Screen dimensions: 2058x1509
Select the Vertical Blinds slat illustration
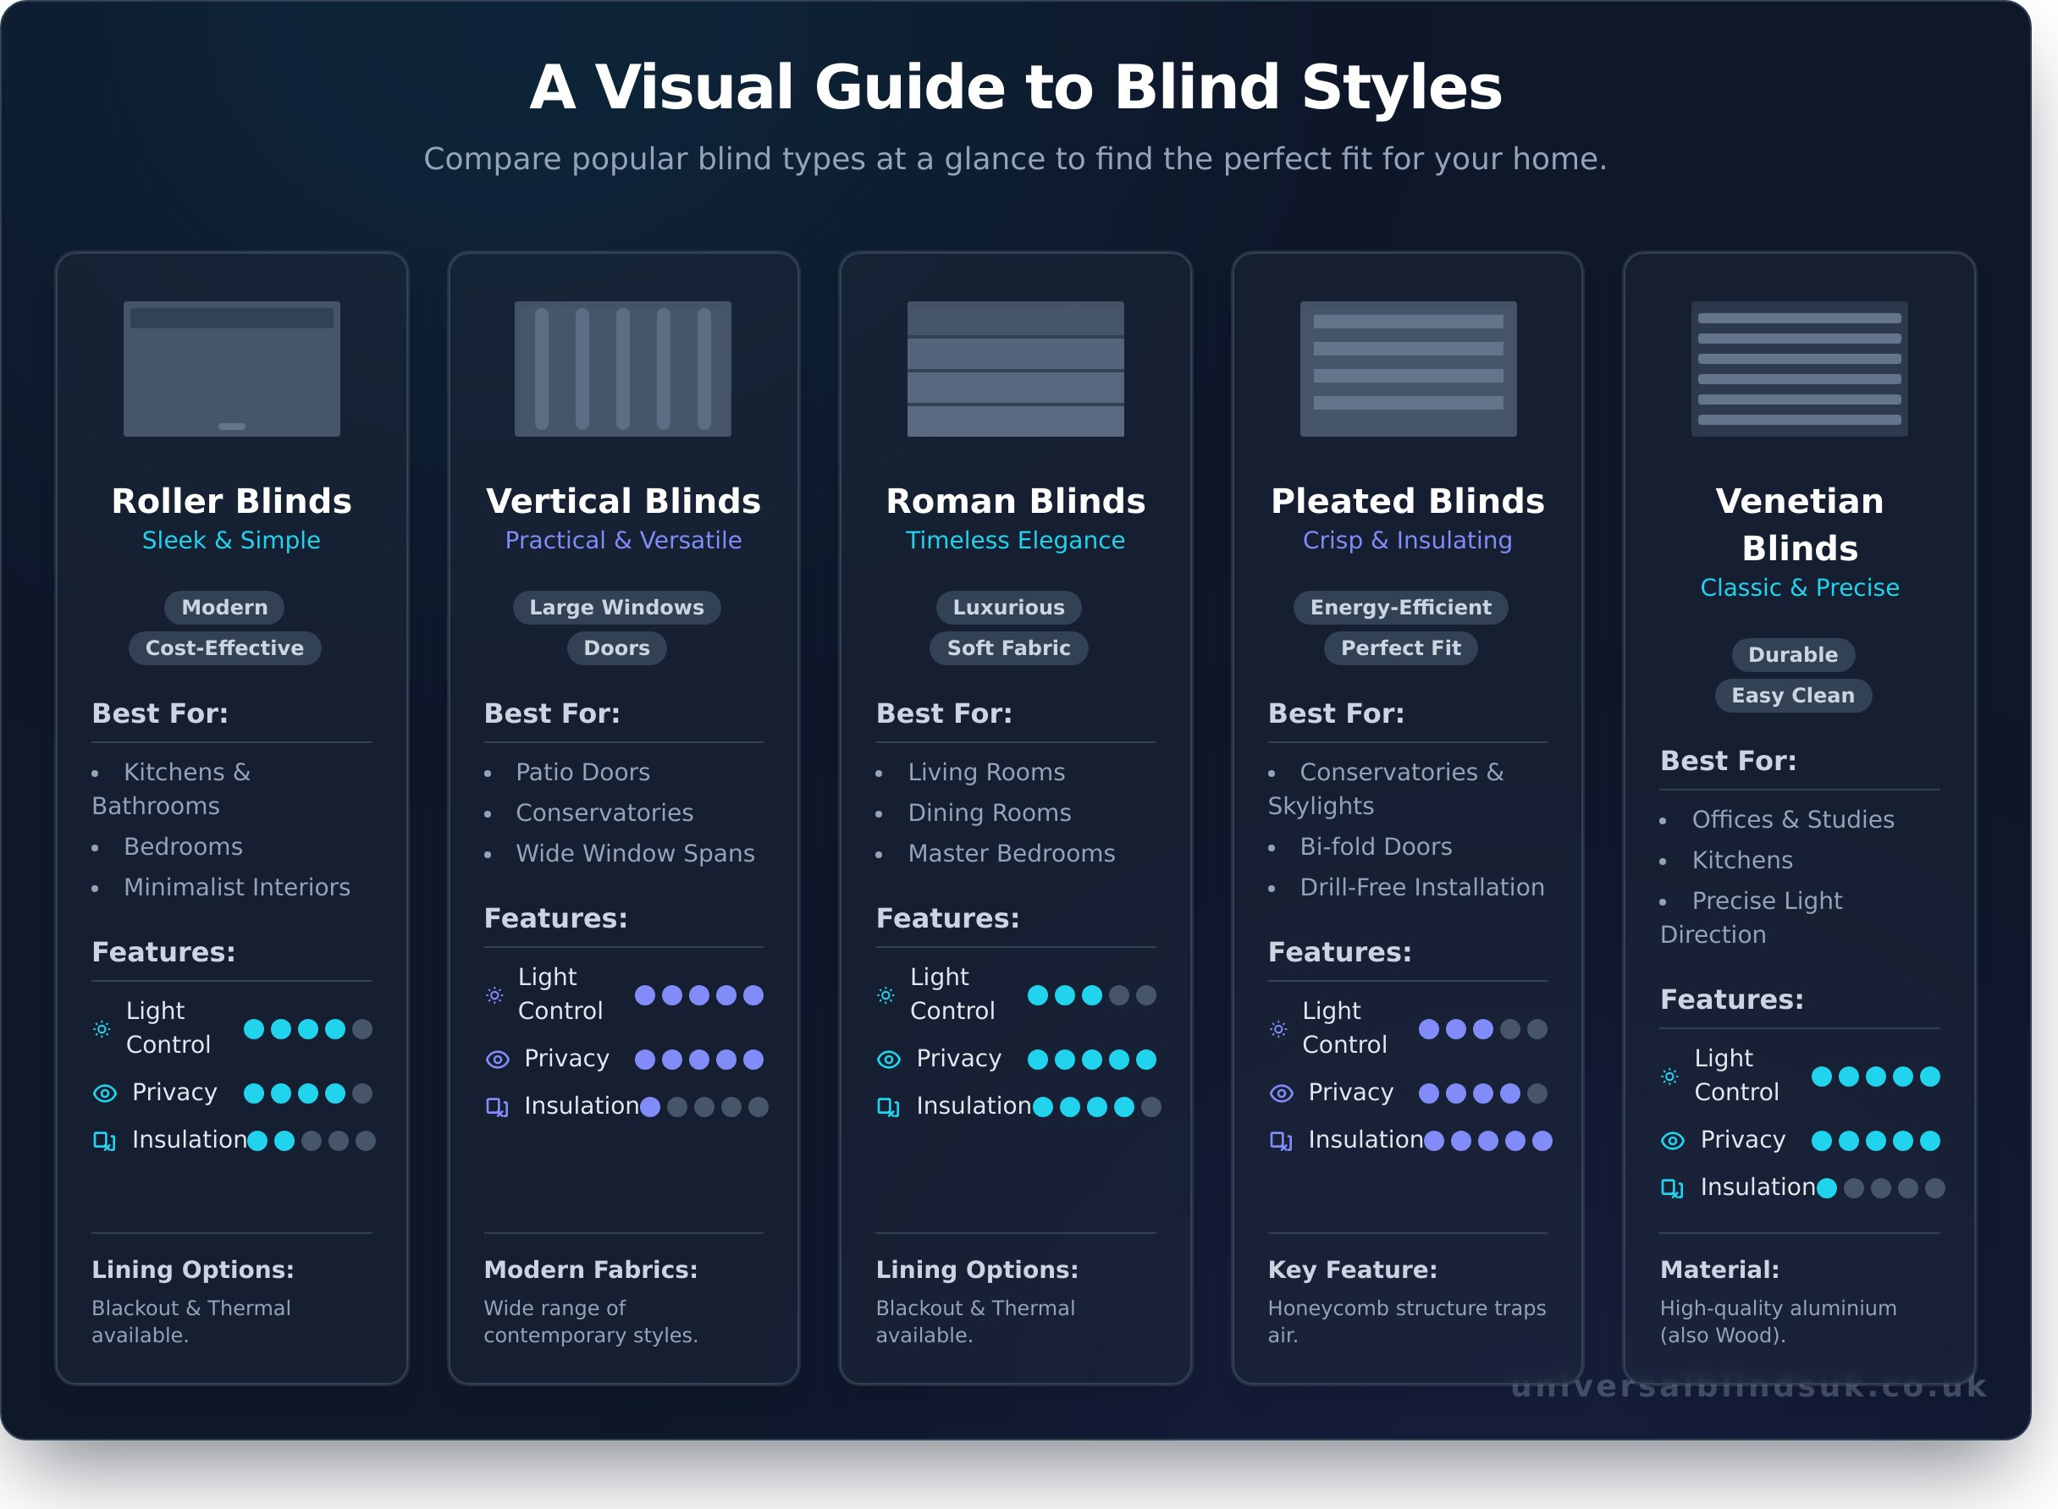pos(624,368)
